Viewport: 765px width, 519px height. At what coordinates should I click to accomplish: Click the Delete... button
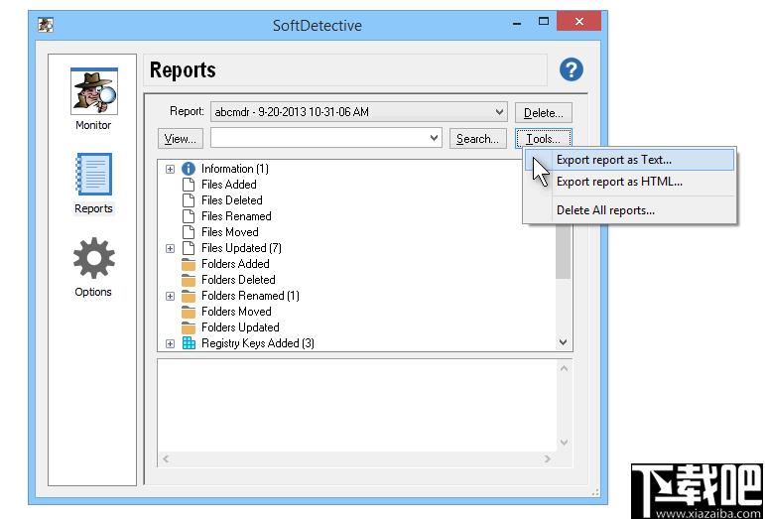click(544, 113)
